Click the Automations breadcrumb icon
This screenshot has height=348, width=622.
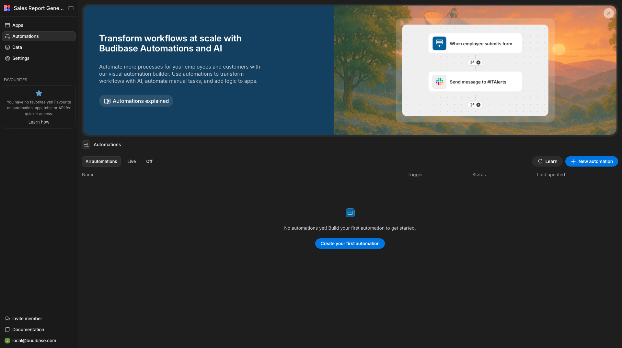[x=86, y=145]
